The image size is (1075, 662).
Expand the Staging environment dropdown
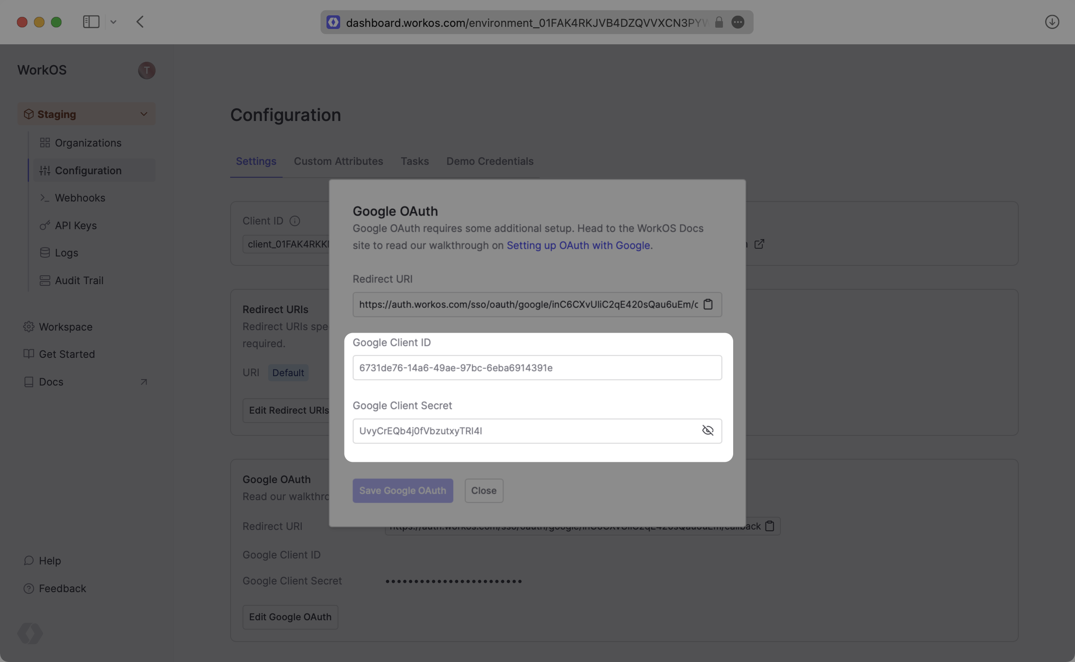[x=144, y=114]
